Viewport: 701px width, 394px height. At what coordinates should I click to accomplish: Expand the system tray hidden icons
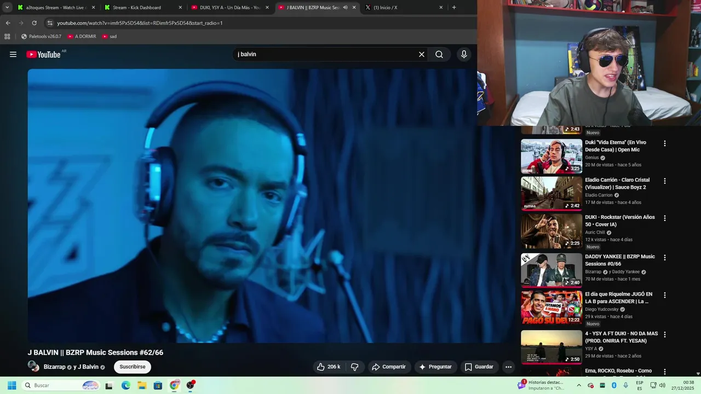[579, 385]
